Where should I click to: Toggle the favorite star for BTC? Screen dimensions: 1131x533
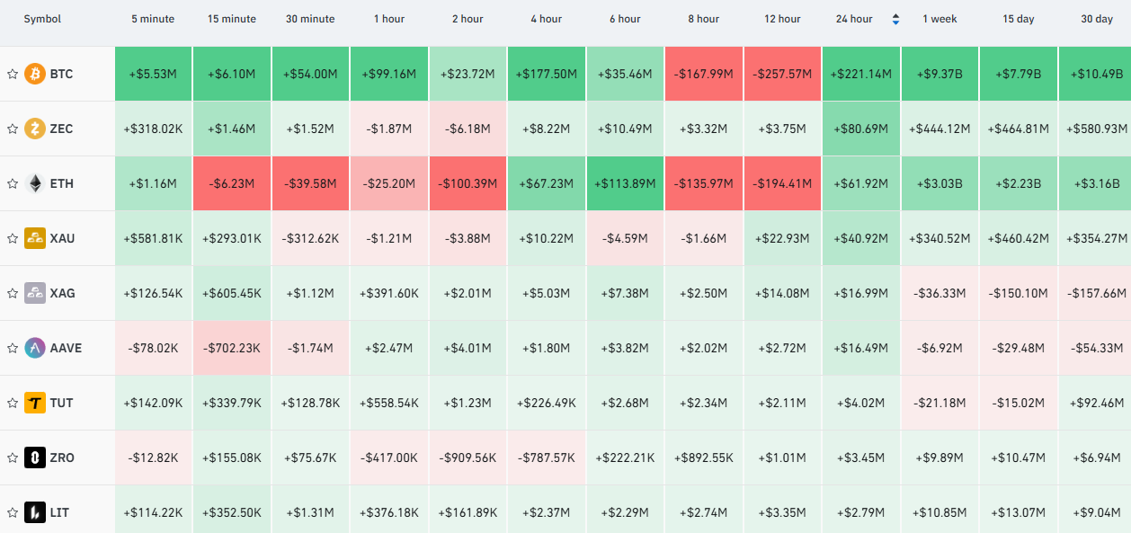(13, 74)
